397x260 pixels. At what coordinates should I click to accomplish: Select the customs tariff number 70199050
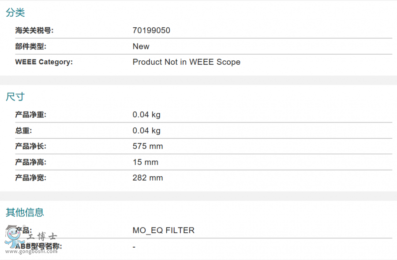point(151,30)
